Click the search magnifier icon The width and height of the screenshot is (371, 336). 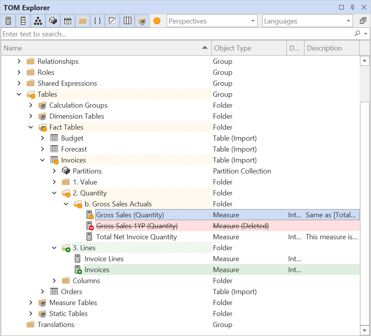click(357, 34)
